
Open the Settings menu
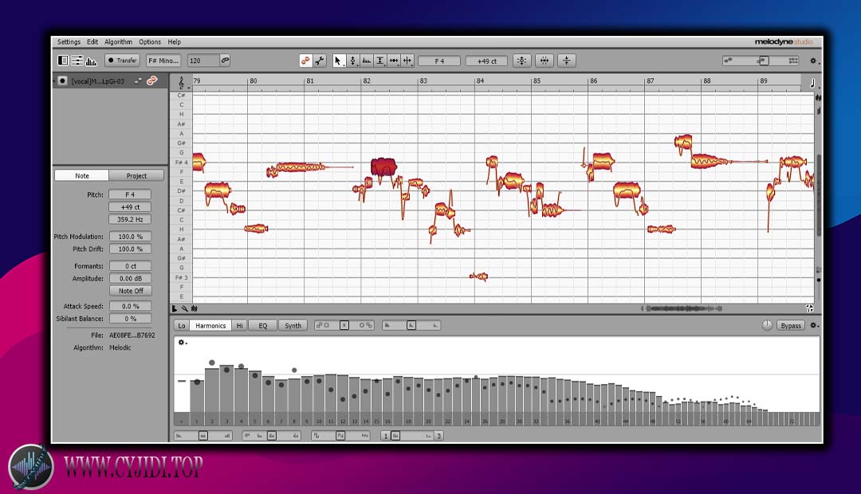click(69, 41)
